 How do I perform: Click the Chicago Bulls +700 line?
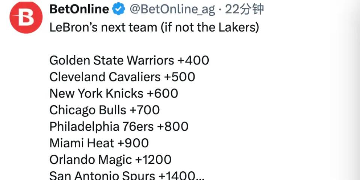(104, 110)
